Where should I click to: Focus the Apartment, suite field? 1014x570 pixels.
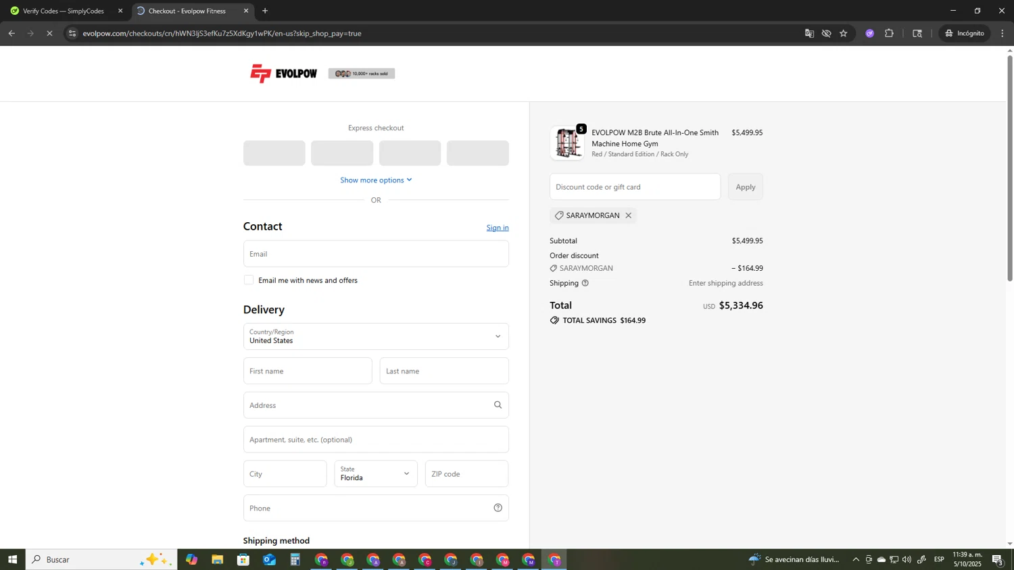click(x=376, y=440)
